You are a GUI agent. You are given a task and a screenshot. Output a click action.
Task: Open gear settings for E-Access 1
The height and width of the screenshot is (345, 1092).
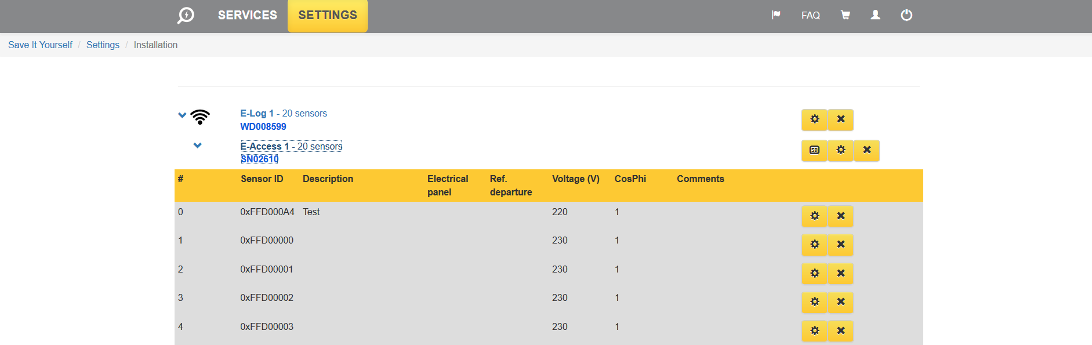point(840,150)
